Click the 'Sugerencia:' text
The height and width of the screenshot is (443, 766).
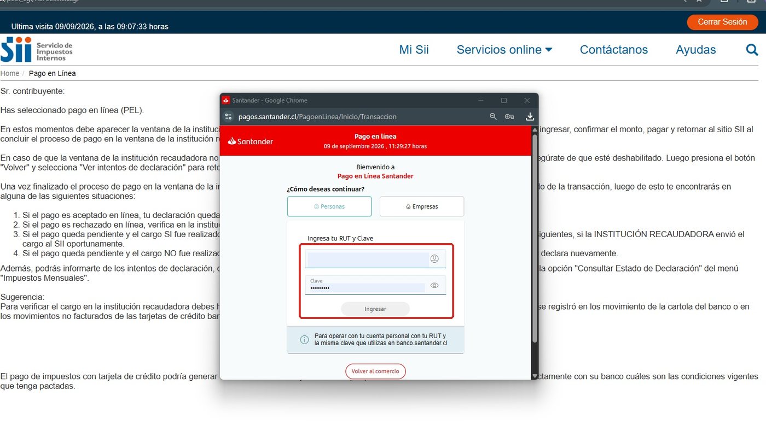(22, 297)
